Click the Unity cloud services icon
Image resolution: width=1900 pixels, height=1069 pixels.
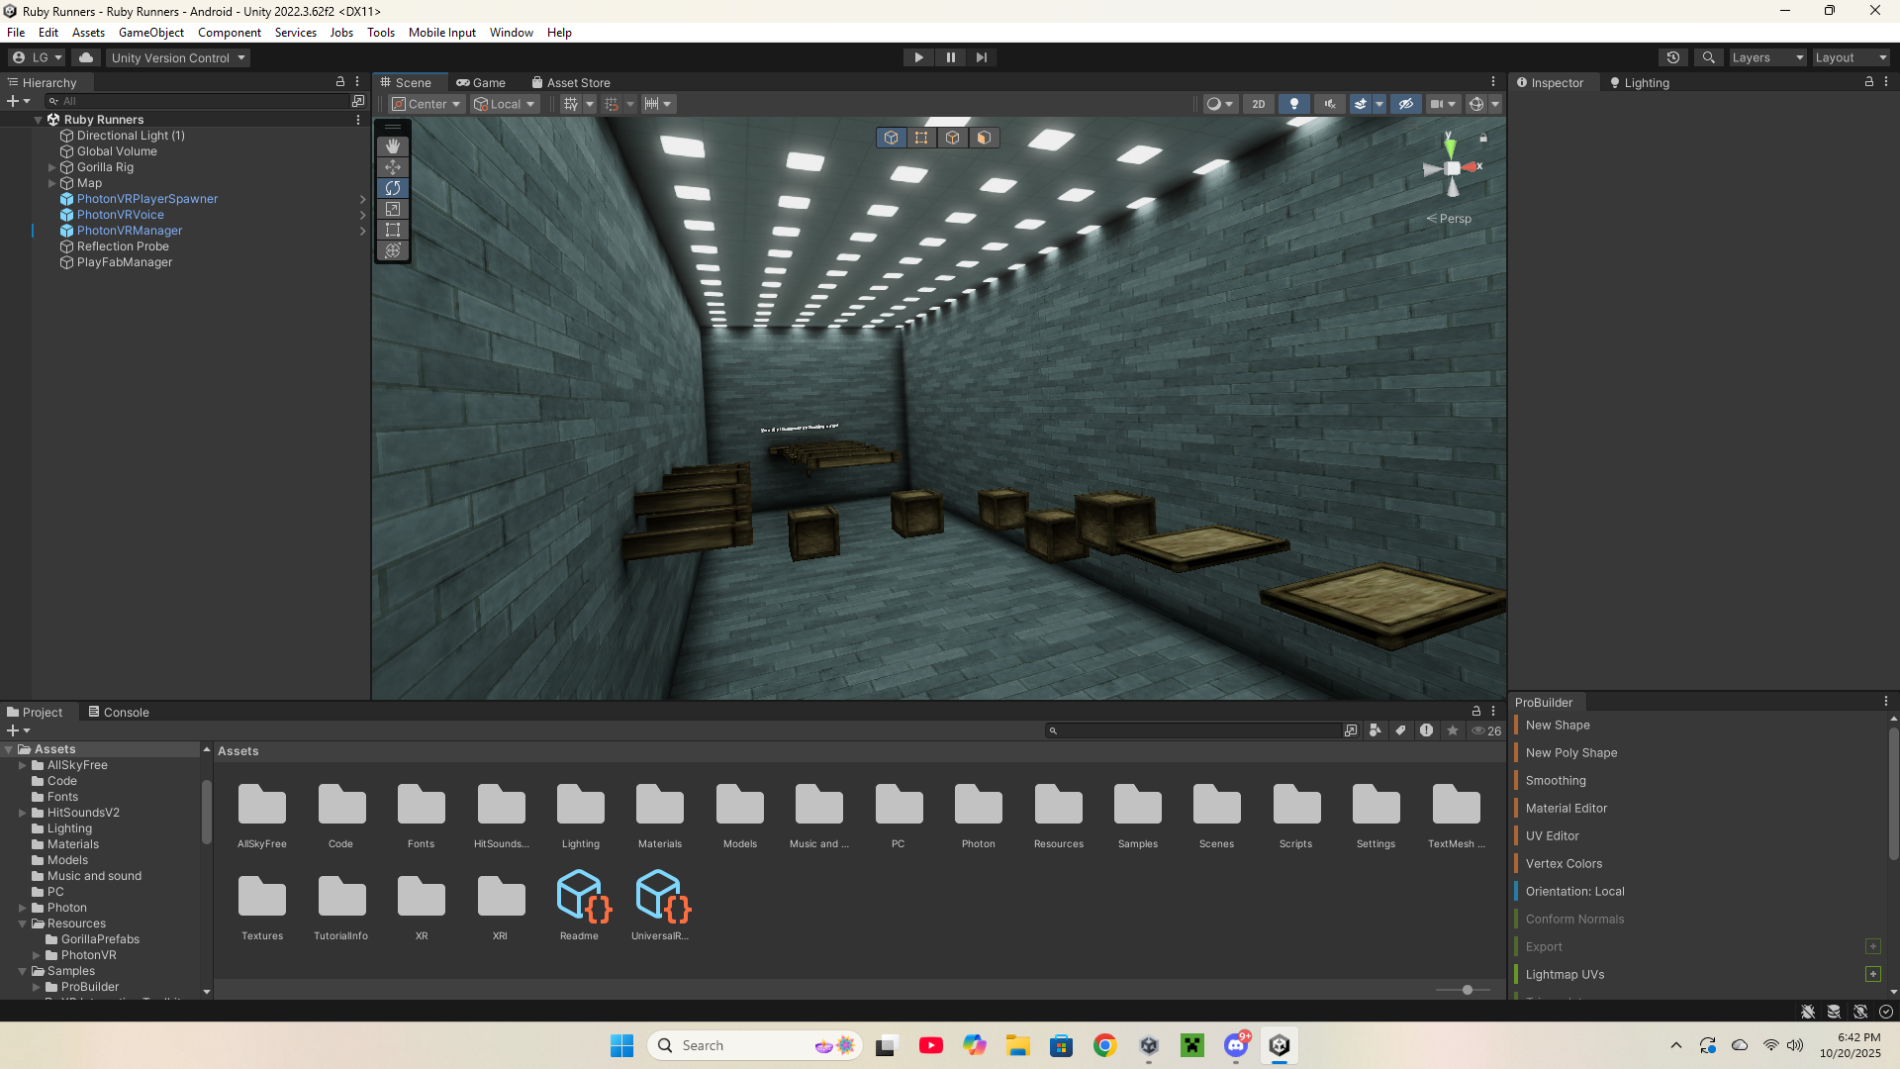click(86, 57)
